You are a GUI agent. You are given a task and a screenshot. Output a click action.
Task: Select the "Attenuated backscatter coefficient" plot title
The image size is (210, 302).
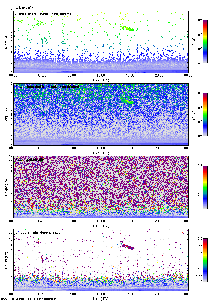point(43,14)
